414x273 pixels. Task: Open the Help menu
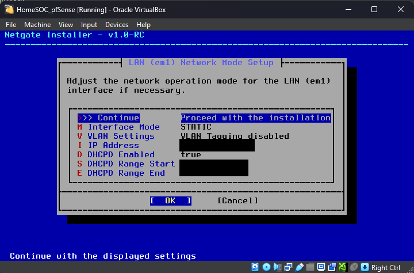(x=143, y=25)
